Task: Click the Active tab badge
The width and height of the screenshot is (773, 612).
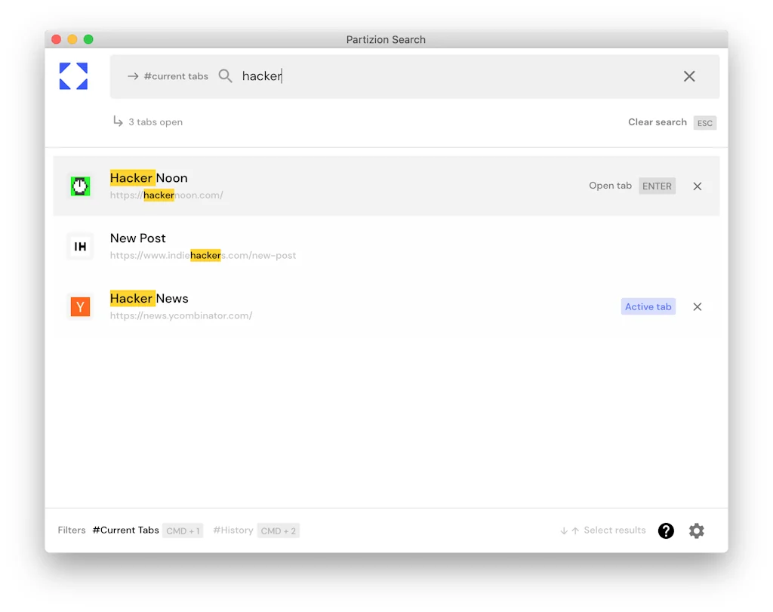Action: pyautogui.click(x=648, y=306)
